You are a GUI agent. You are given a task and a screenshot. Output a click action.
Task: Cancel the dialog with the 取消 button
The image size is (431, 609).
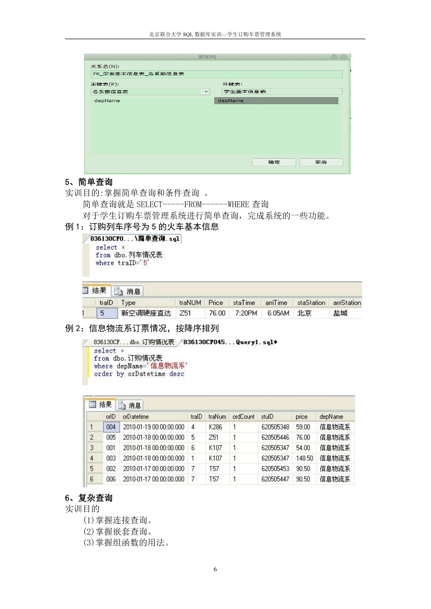point(321,162)
